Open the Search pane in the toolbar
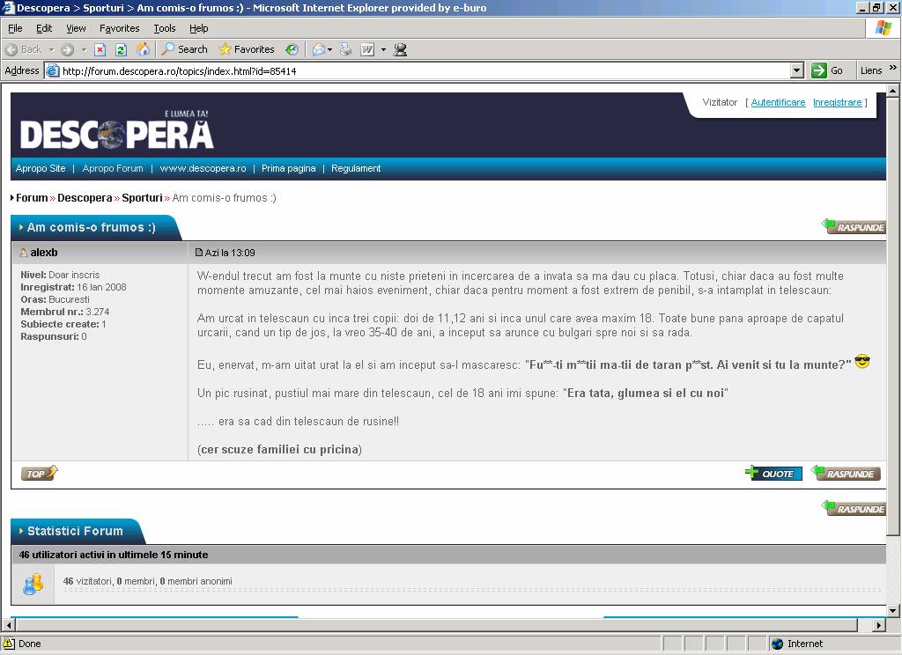Viewport: 902px width, 655px height. (x=184, y=49)
